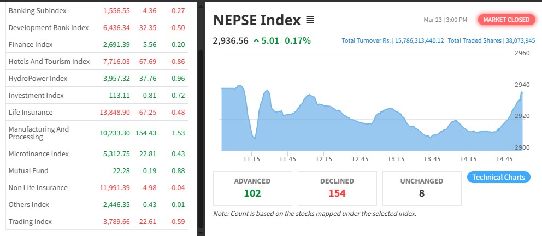Click the chart's peak near 14:45
Viewport: 542px width, 236px height.
[521, 92]
